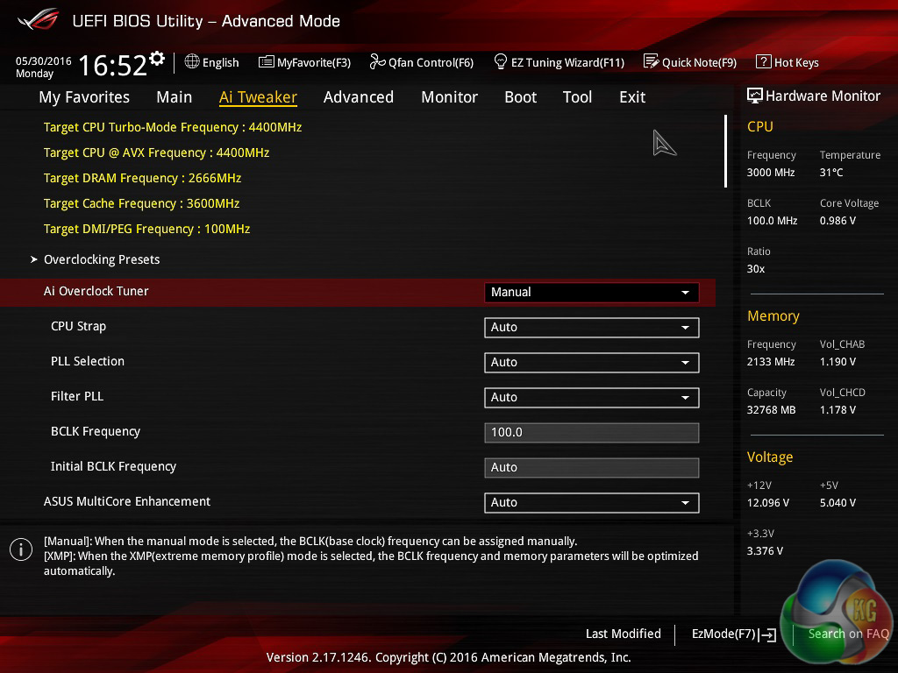This screenshot has width=898, height=673.
Task: Click Target Cache Frequency : 3600MHz text
Action: [x=141, y=203]
